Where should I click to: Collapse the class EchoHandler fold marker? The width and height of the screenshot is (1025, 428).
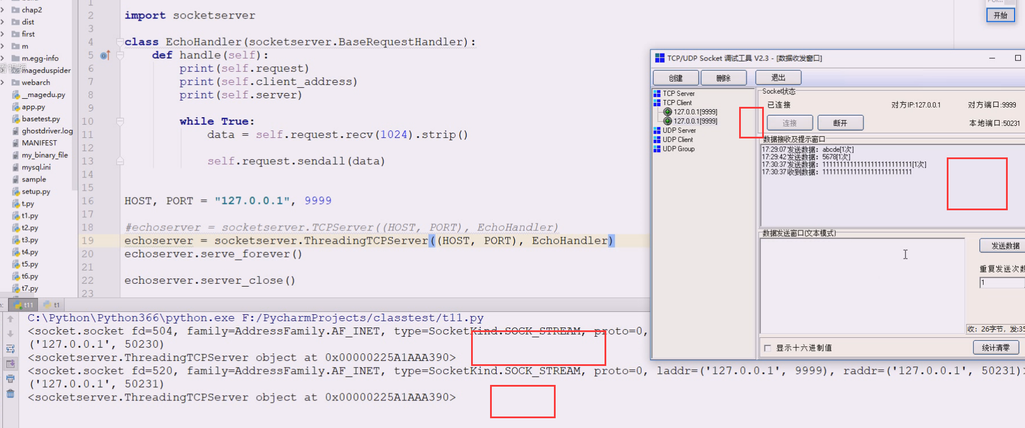(x=120, y=42)
